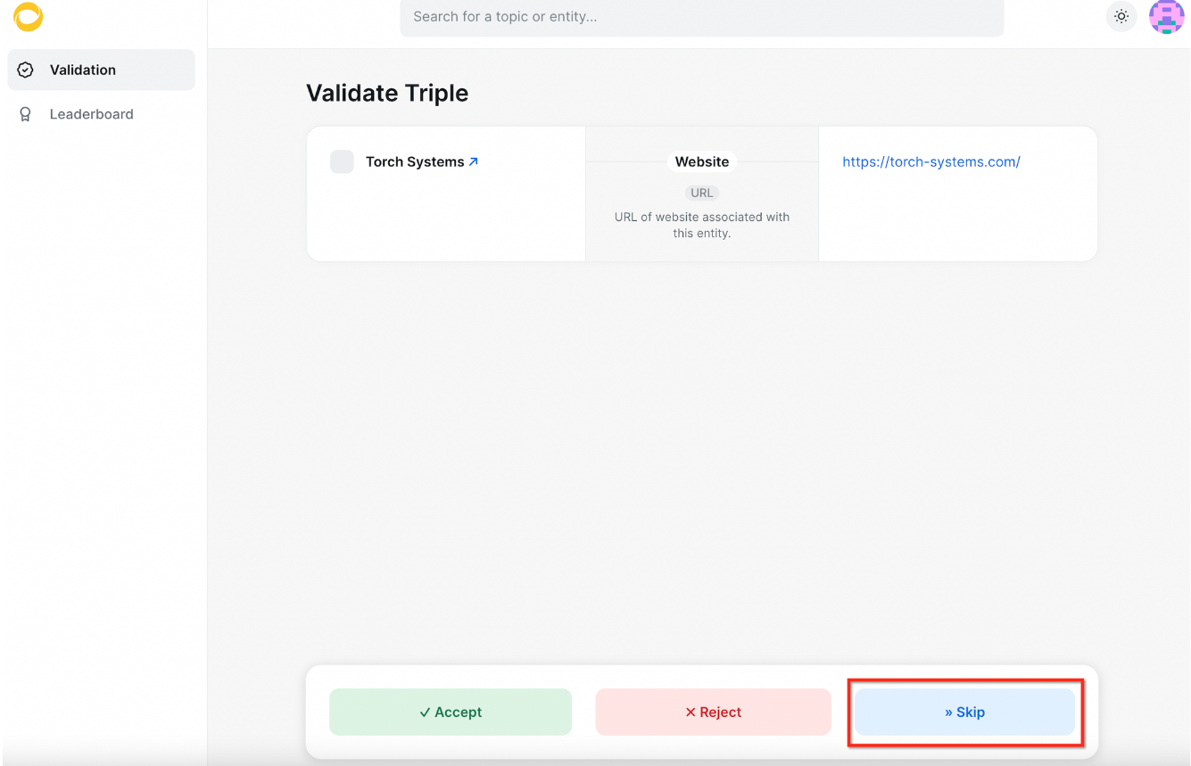The image size is (1191, 766).
Task: Open the user avatar profile menu
Action: point(1166,17)
